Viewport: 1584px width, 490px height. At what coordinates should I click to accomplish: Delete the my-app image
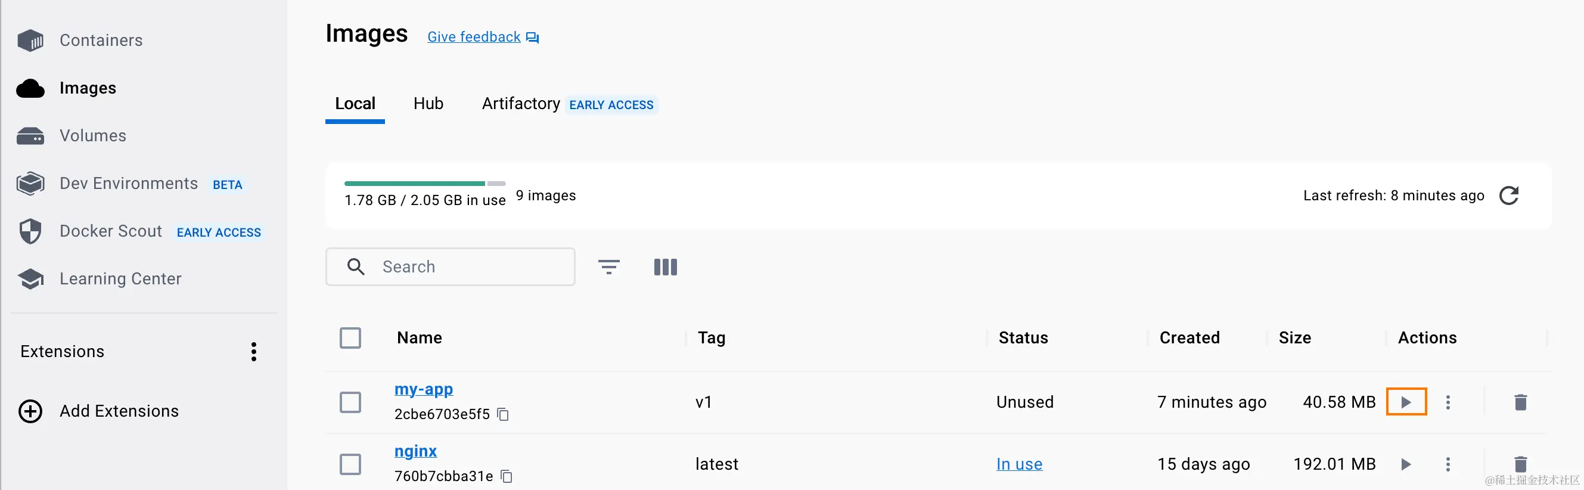point(1520,402)
